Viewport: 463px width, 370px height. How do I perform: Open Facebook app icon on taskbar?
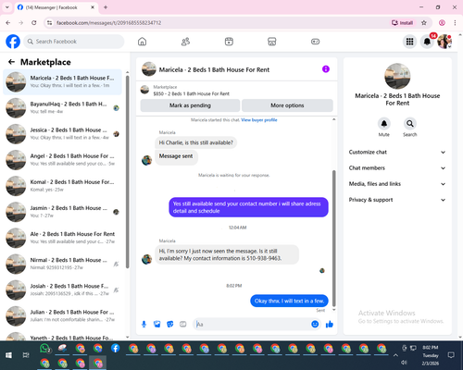pos(116,349)
